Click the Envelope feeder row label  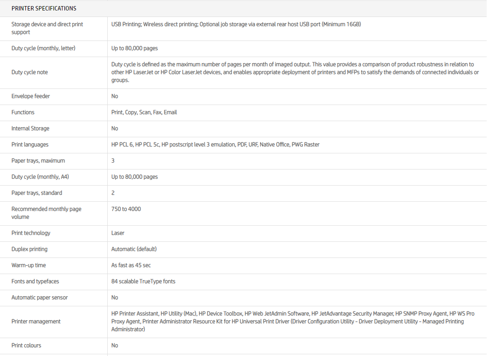tap(31, 96)
